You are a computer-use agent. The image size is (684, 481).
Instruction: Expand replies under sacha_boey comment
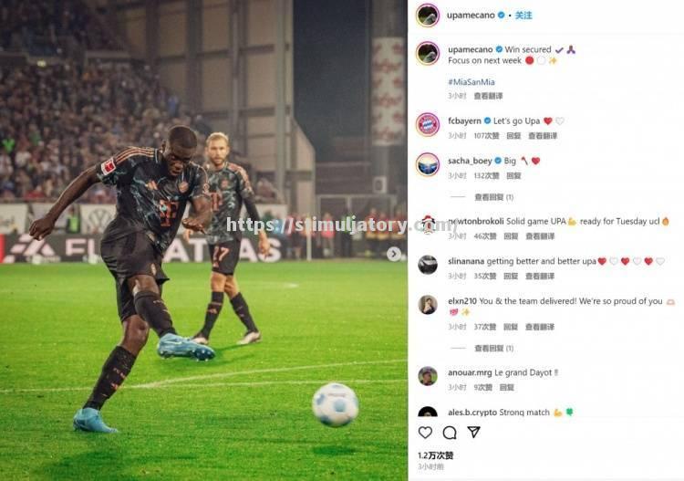493,197
